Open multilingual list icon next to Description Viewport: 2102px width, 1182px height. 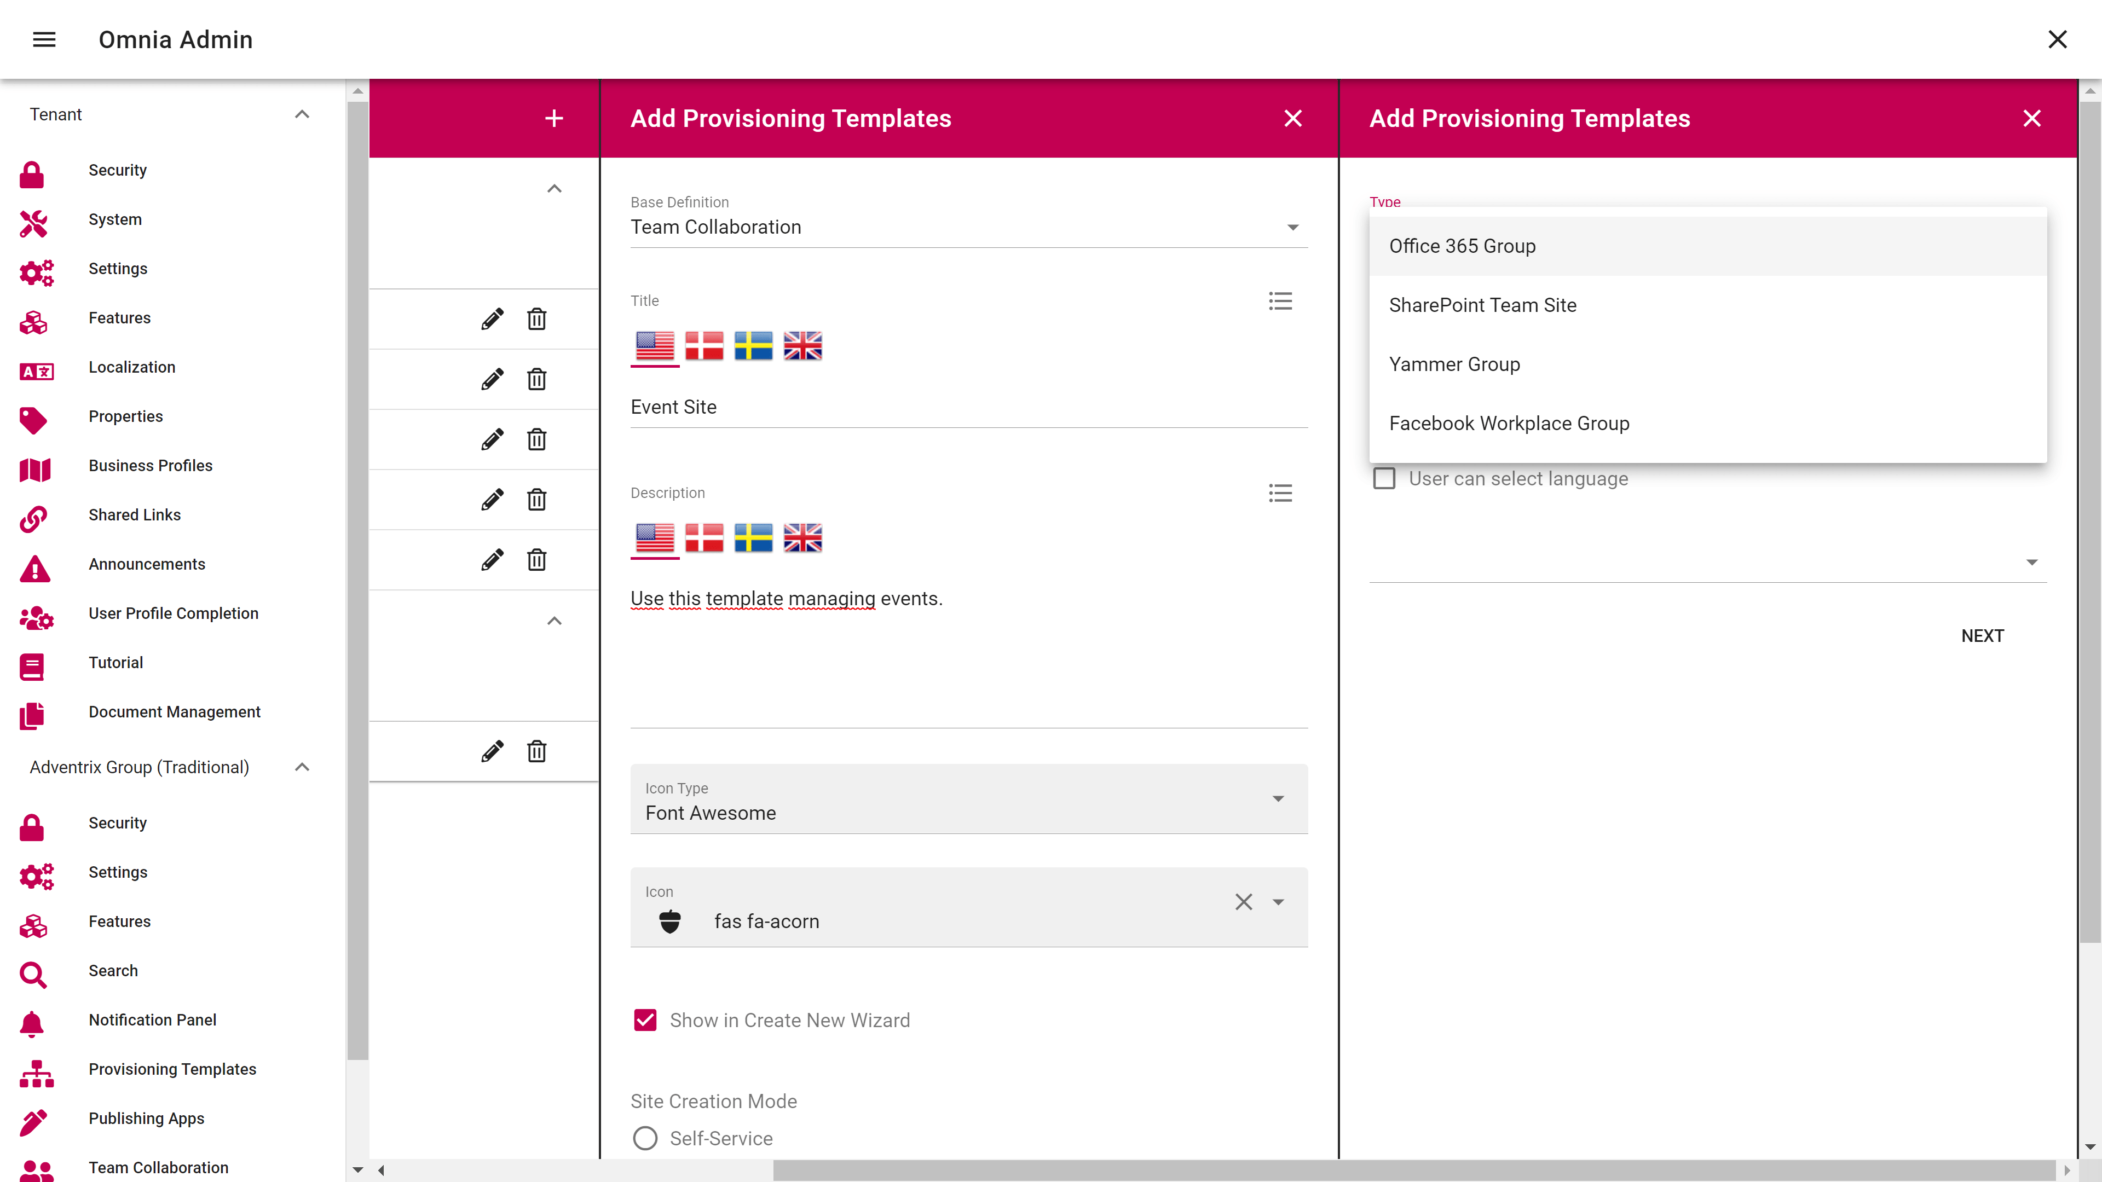[1280, 493]
